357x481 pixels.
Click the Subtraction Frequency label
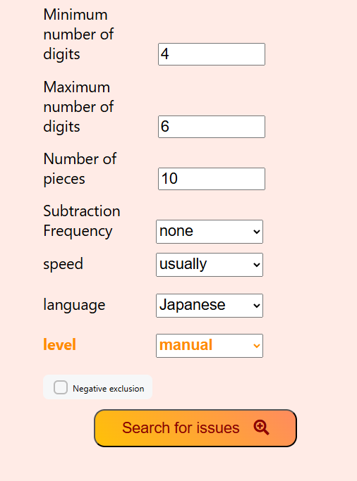click(82, 221)
